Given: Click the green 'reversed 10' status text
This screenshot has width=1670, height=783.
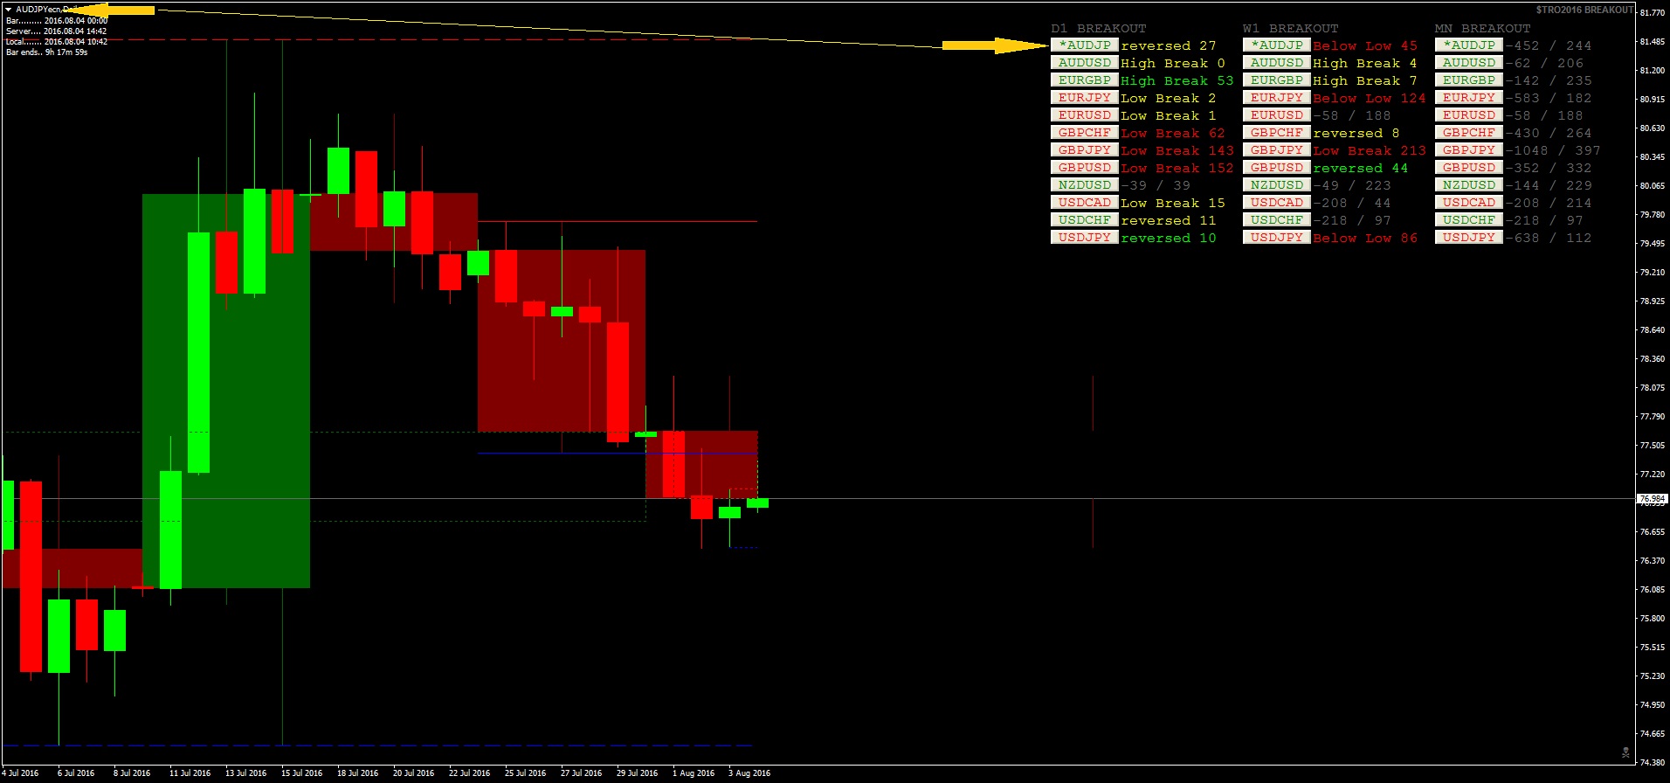Looking at the screenshot, I should point(1169,239).
